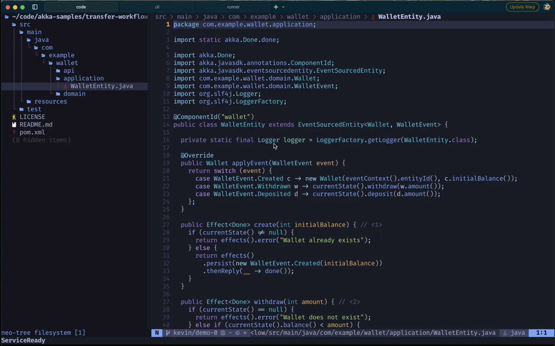
Task: Click the Java icon beside WalletEntity.java breadcrumb
Action: 373,16
